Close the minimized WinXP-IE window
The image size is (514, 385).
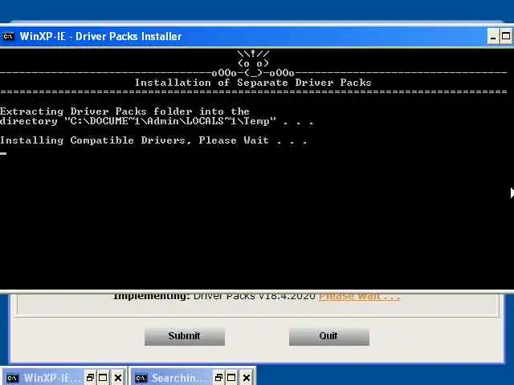tap(118, 378)
